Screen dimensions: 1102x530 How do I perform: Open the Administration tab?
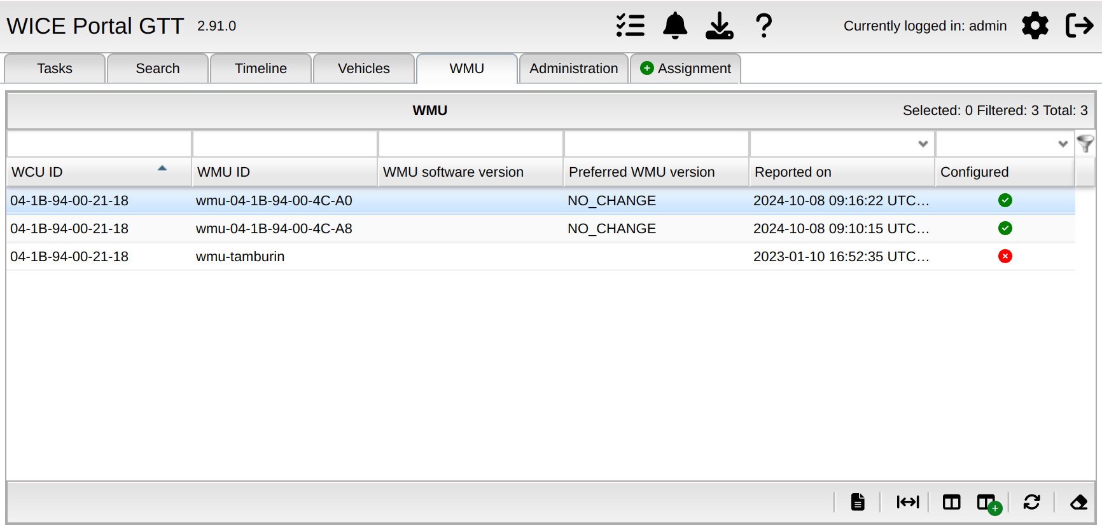[573, 69]
